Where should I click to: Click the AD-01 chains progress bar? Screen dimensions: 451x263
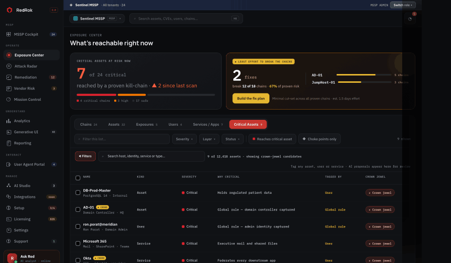click(364, 75)
